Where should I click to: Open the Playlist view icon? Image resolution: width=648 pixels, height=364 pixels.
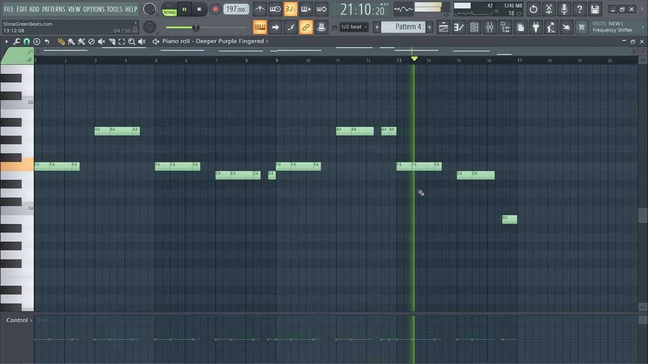click(443, 27)
